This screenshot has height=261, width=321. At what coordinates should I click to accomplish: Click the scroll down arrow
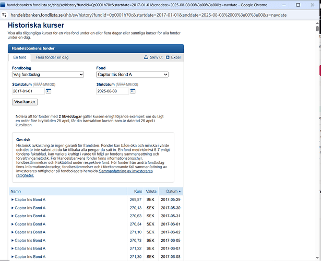(x=317, y=257)
